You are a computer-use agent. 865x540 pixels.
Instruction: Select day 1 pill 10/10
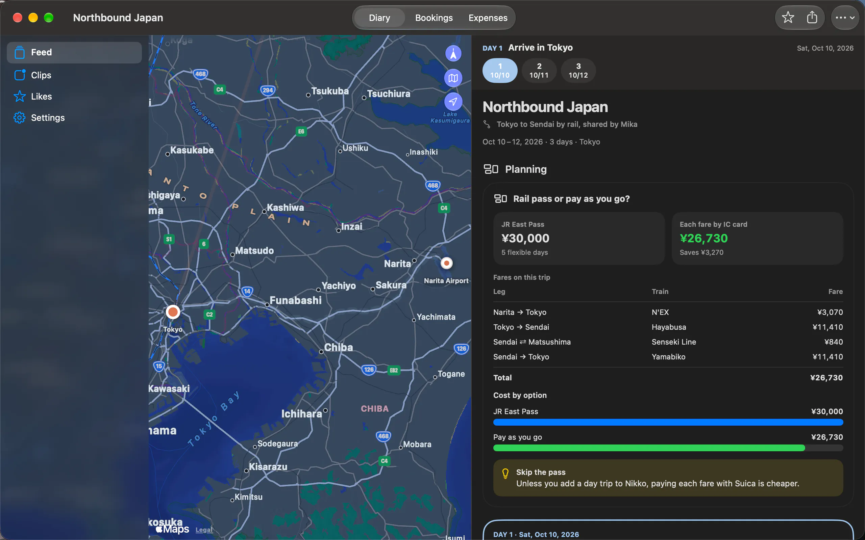[x=500, y=71]
